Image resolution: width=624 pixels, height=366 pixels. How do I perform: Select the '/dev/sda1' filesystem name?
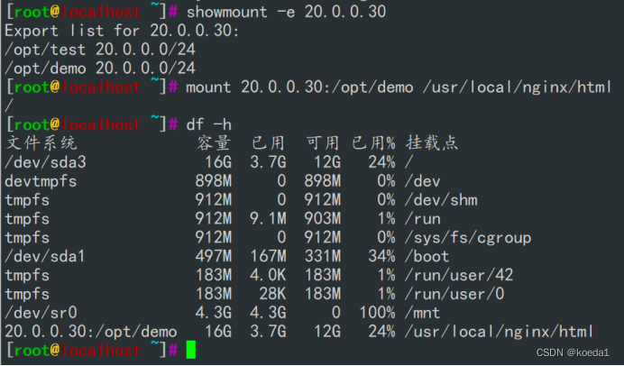(x=45, y=257)
